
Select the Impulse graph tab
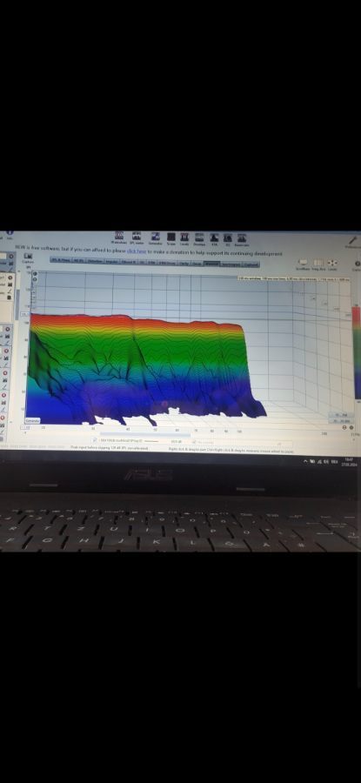111,261
